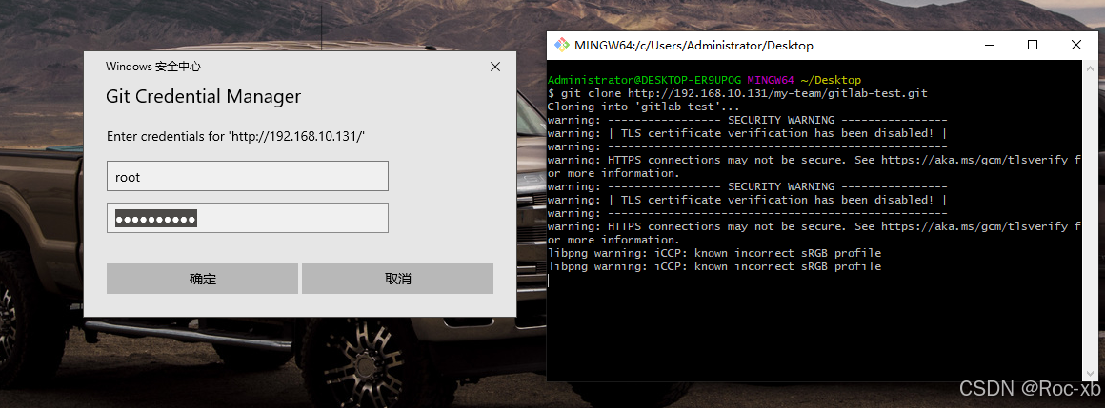Minimize the MINGW64 terminal window
The image size is (1105, 408).
990,46
